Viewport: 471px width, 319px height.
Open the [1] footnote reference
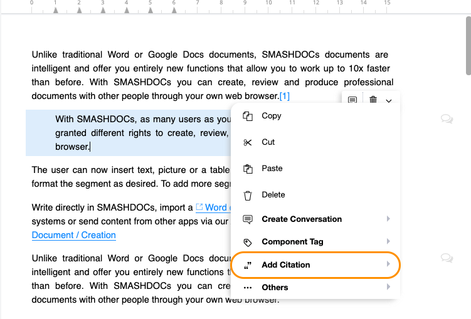285,96
